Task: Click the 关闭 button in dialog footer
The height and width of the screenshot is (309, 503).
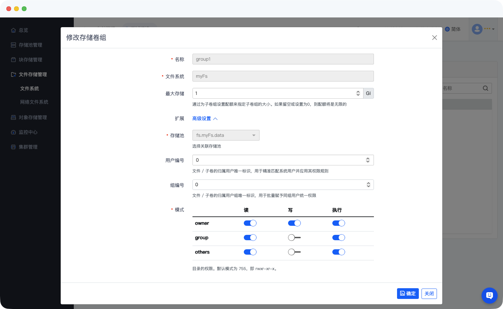Action: point(429,294)
